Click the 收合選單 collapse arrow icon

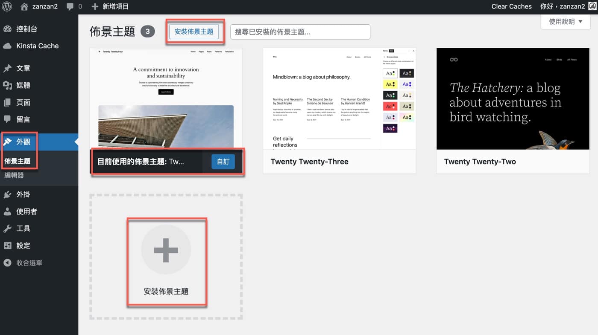click(x=7, y=263)
